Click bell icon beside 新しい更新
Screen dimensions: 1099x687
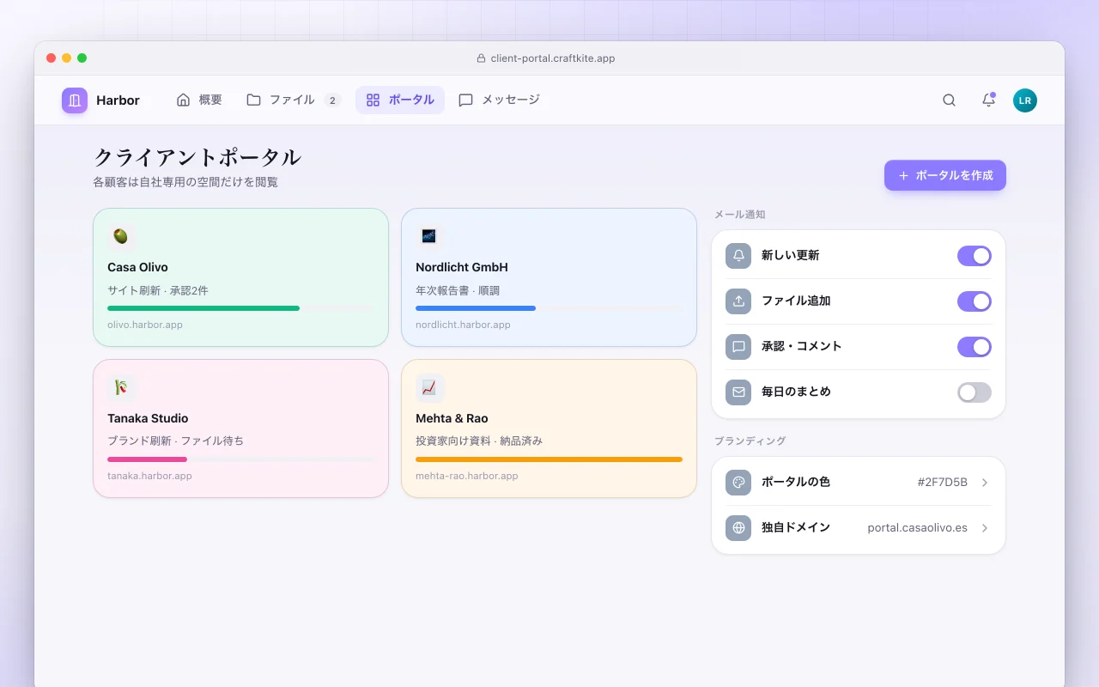pos(738,256)
